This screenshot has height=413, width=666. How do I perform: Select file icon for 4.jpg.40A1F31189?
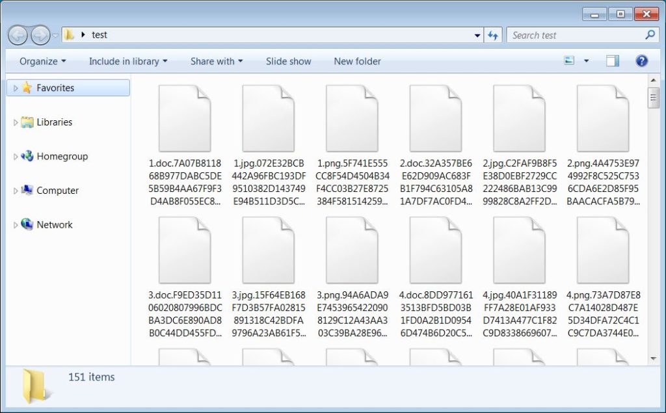click(x=519, y=250)
